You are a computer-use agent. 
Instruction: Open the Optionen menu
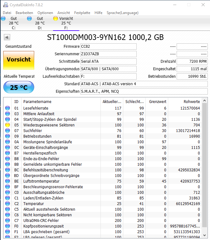click(45, 13)
